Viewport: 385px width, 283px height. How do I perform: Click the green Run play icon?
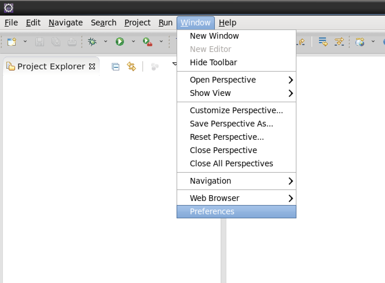pos(120,42)
